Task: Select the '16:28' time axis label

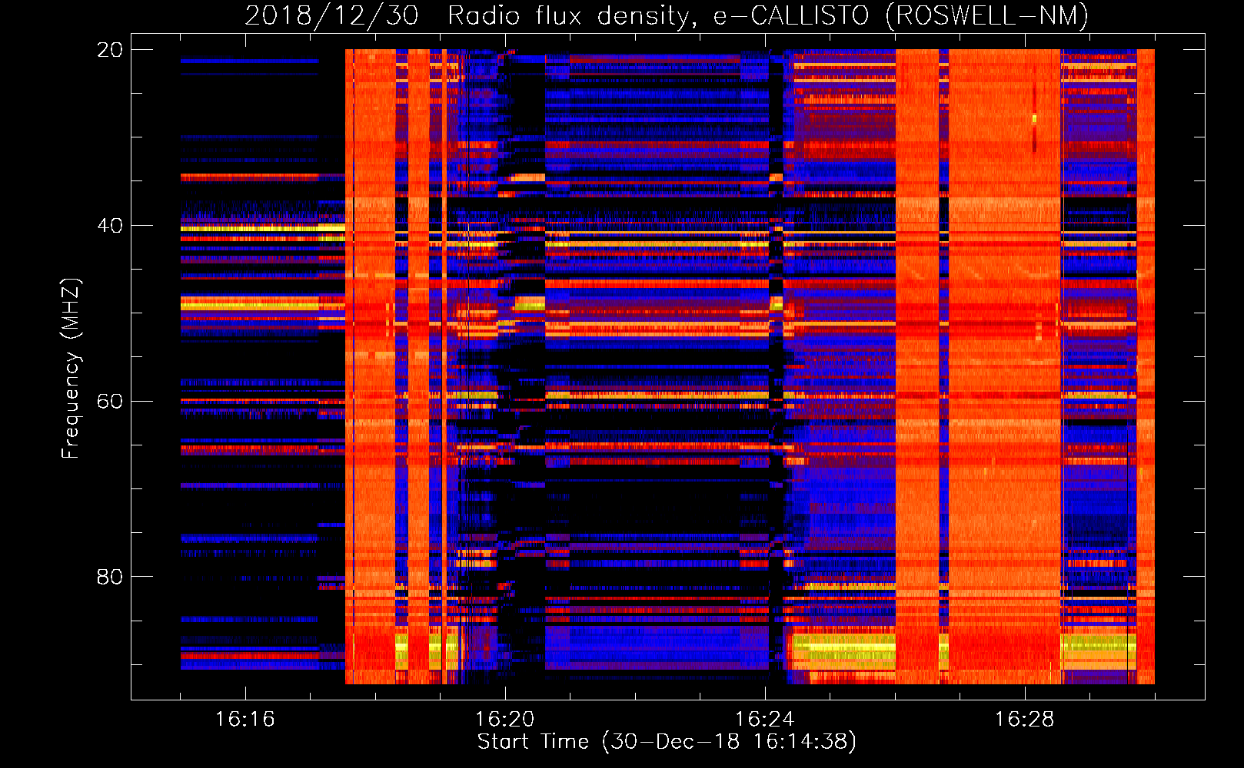Action: click(1025, 720)
